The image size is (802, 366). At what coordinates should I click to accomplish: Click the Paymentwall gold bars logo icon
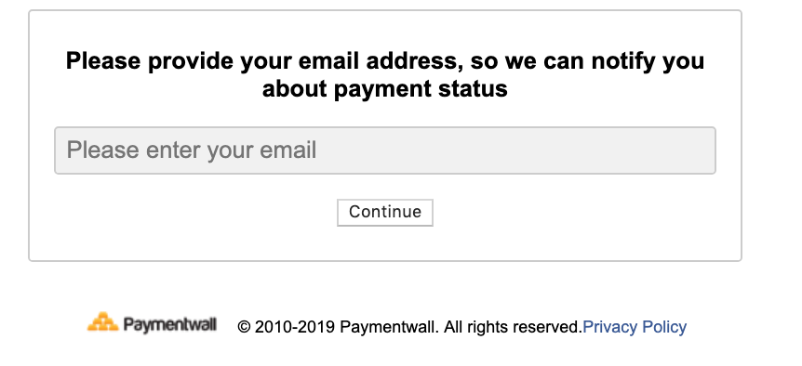(102, 322)
